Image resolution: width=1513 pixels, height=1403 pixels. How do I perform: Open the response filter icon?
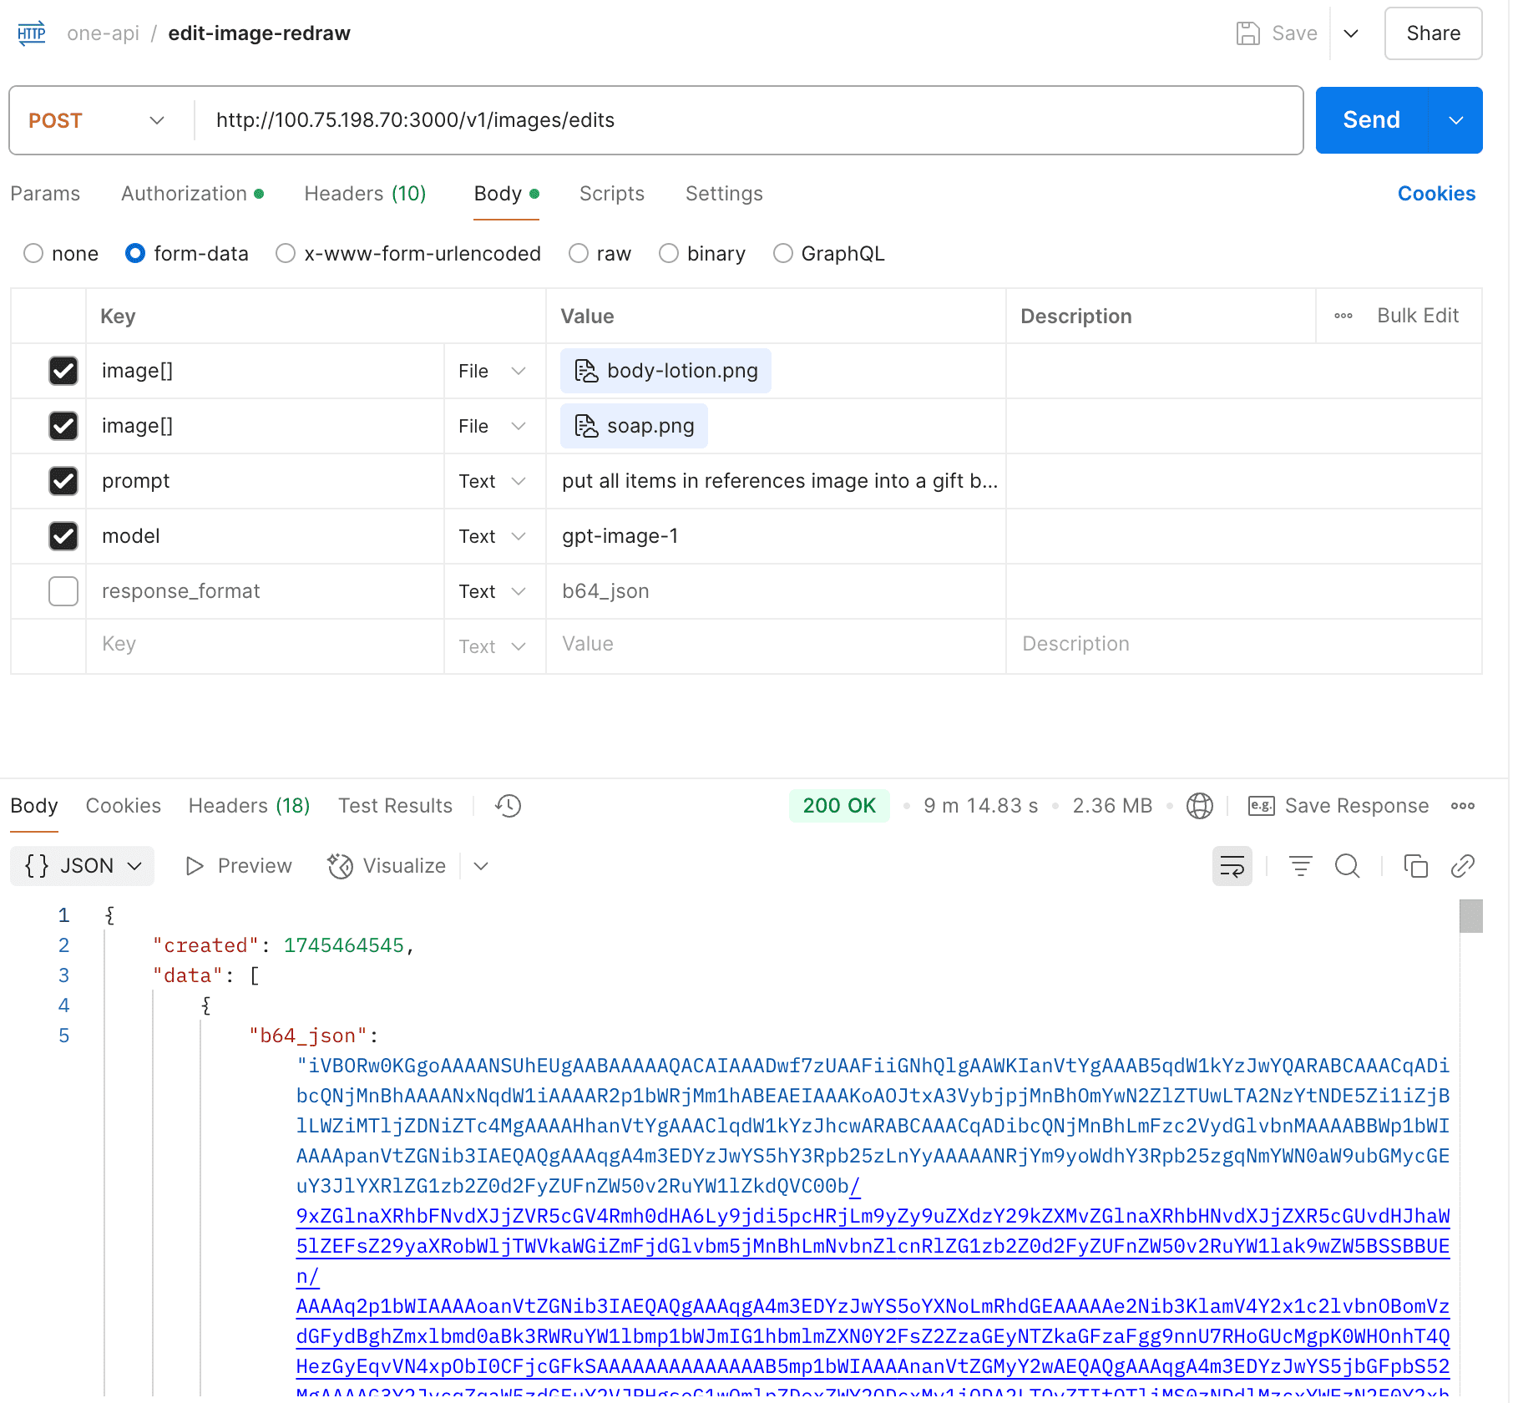[1300, 866]
